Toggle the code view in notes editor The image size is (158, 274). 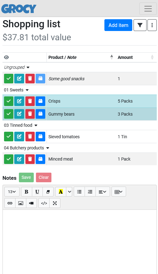[x=44, y=203]
